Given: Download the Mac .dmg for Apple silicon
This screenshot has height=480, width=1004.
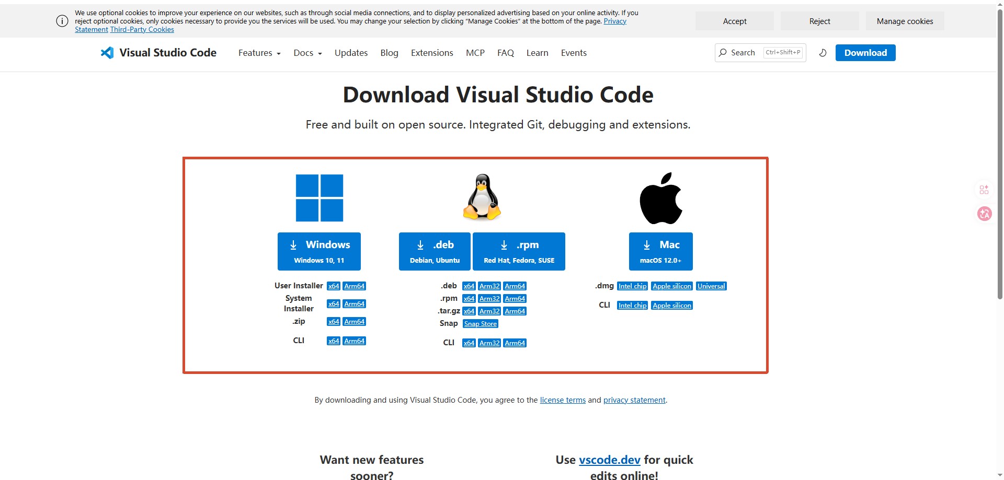Looking at the screenshot, I should (672, 286).
